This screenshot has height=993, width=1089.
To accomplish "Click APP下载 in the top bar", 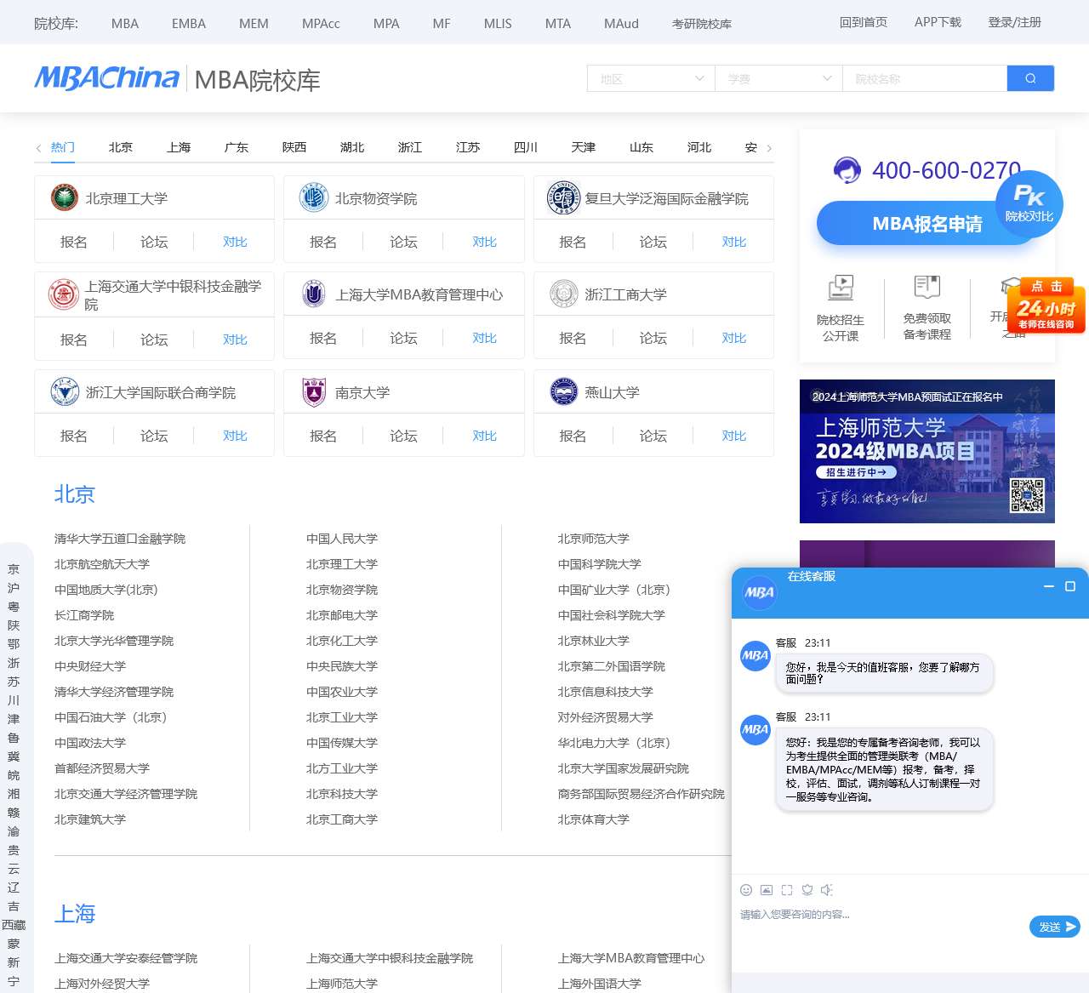I will (x=938, y=22).
